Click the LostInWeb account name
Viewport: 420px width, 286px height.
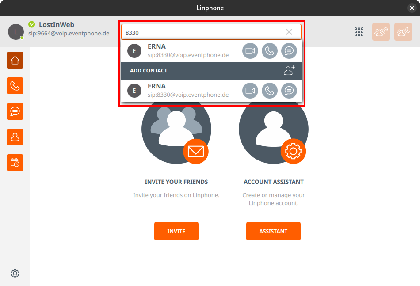(x=57, y=25)
